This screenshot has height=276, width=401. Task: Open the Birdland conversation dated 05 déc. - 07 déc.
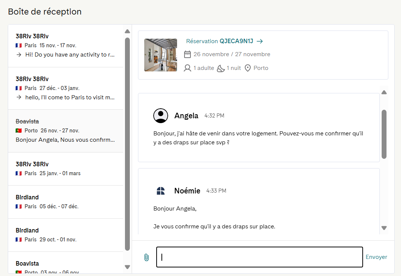[66, 202]
